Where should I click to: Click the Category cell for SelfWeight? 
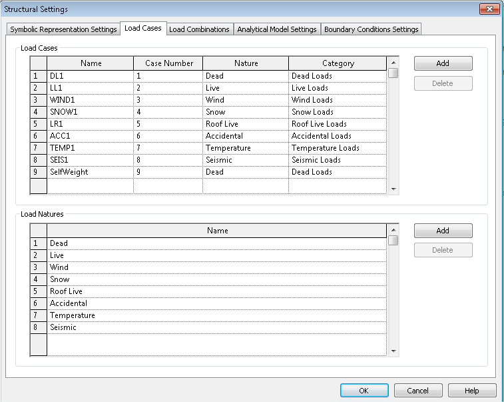point(338,172)
